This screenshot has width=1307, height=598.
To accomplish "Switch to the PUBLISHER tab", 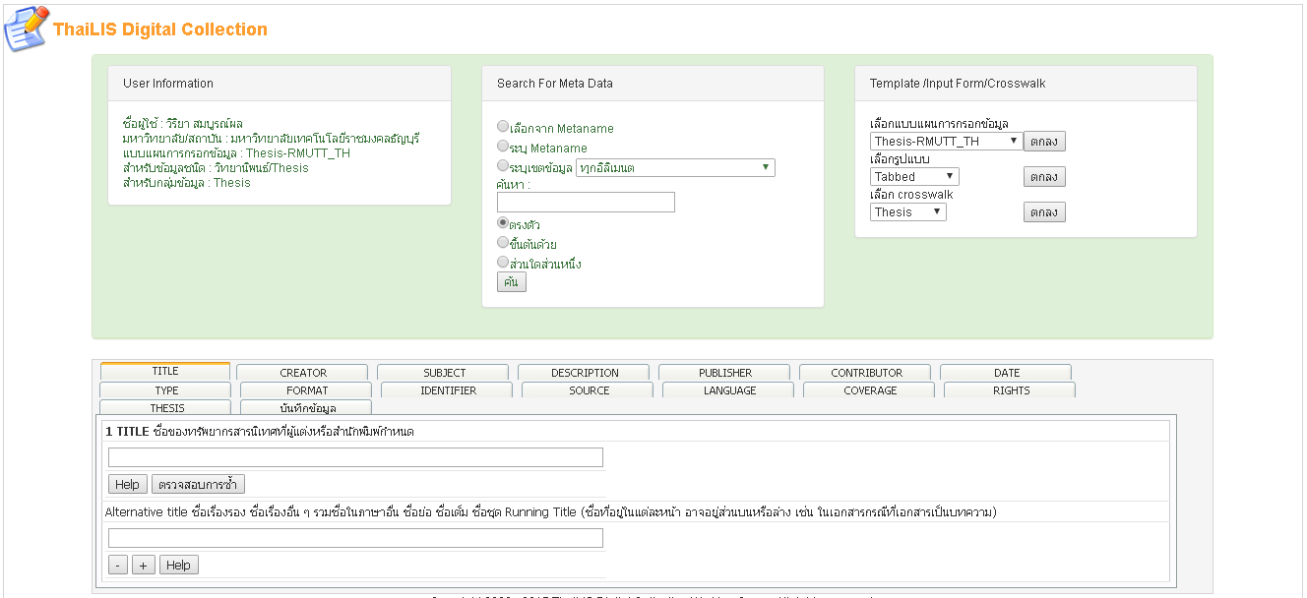I will 724,373.
